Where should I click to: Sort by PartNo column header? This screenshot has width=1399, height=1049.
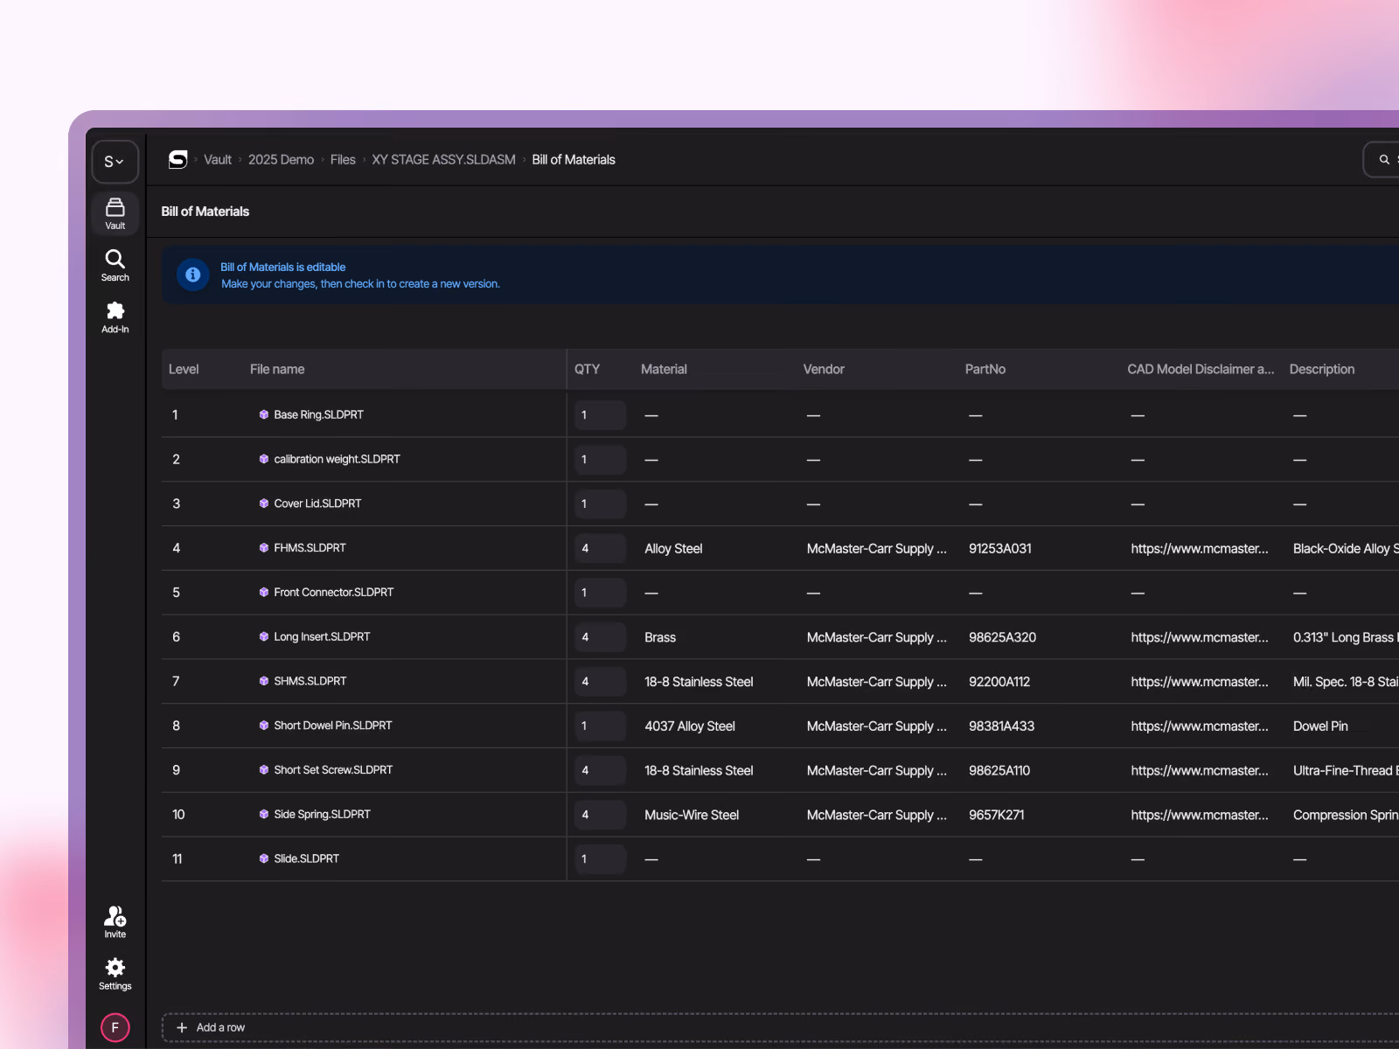coord(985,370)
